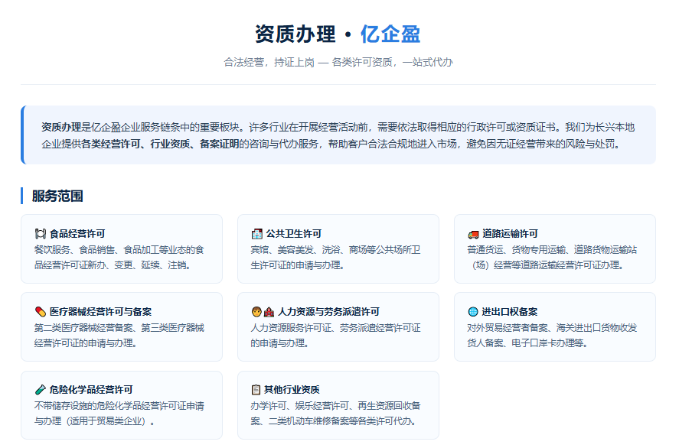Click the clipboard icon beside 其他行业资质

coord(256,390)
